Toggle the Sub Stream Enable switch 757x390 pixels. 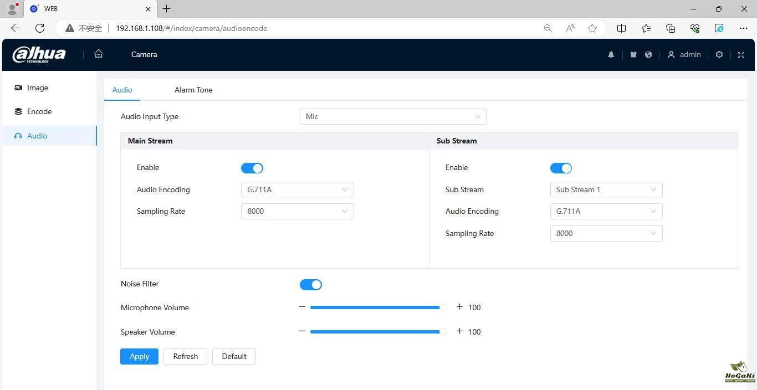coord(561,168)
